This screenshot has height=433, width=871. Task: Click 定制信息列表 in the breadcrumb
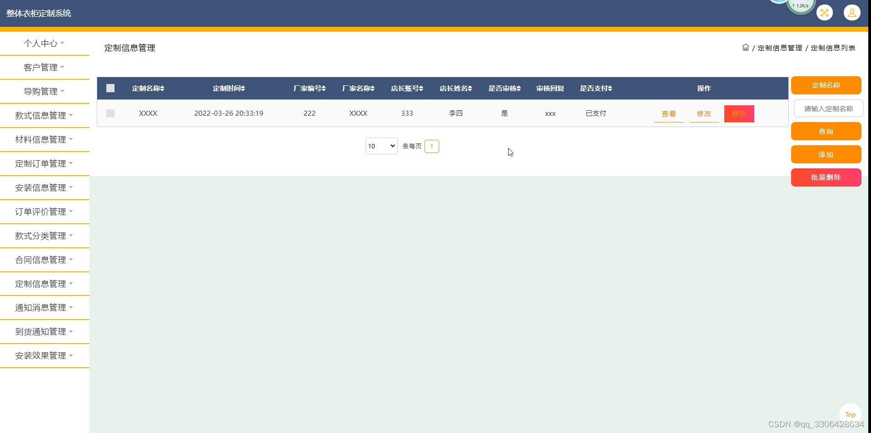pos(833,48)
